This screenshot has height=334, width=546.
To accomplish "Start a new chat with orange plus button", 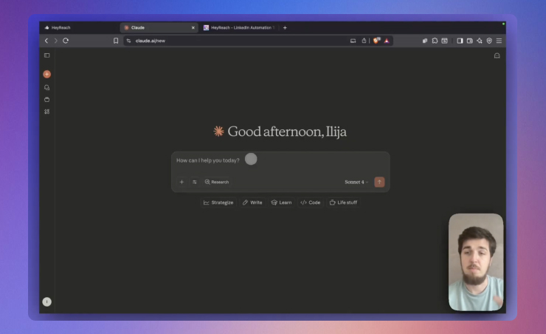I will [x=46, y=74].
